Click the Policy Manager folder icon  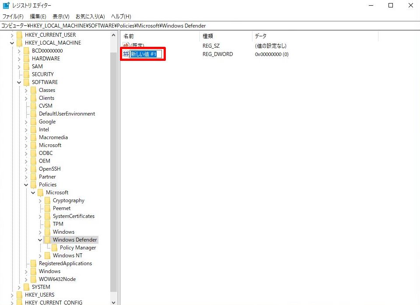click(54, 248)
